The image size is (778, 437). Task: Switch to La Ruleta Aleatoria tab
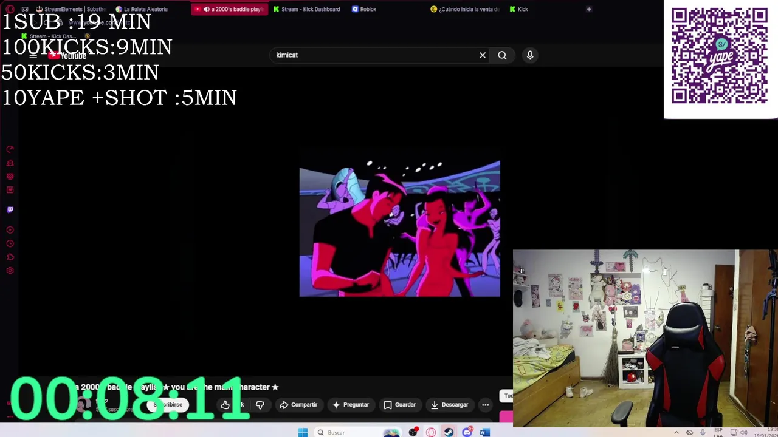pyautogui.click(x=142, y=9)
